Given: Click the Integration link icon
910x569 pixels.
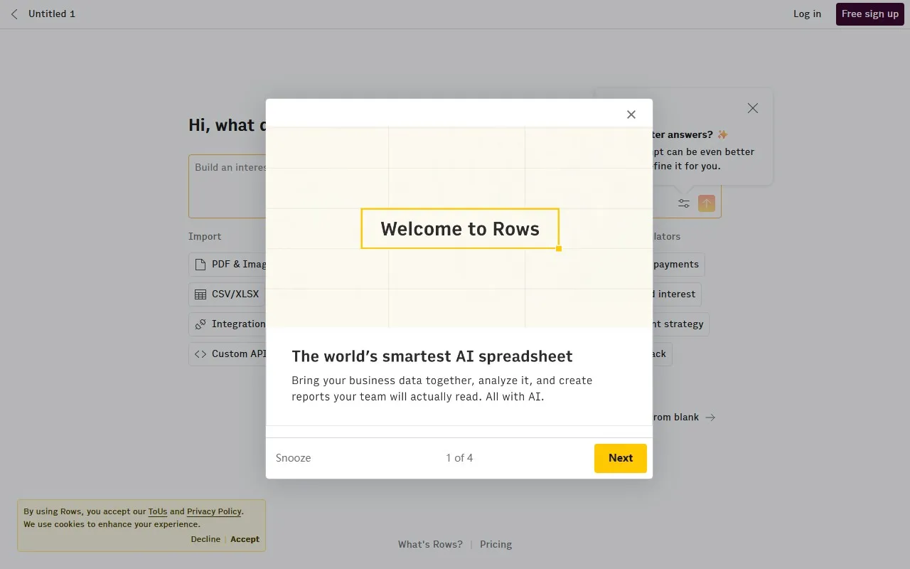Looking at the screenshot, I should point(200,324).
